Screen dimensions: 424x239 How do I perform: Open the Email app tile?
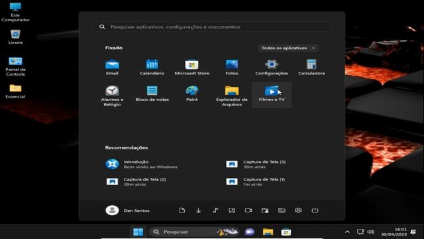tap(112, 68)
